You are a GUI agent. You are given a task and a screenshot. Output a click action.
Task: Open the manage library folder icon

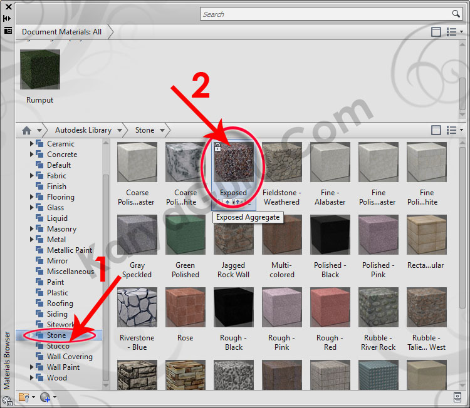(x=24, y=397)
